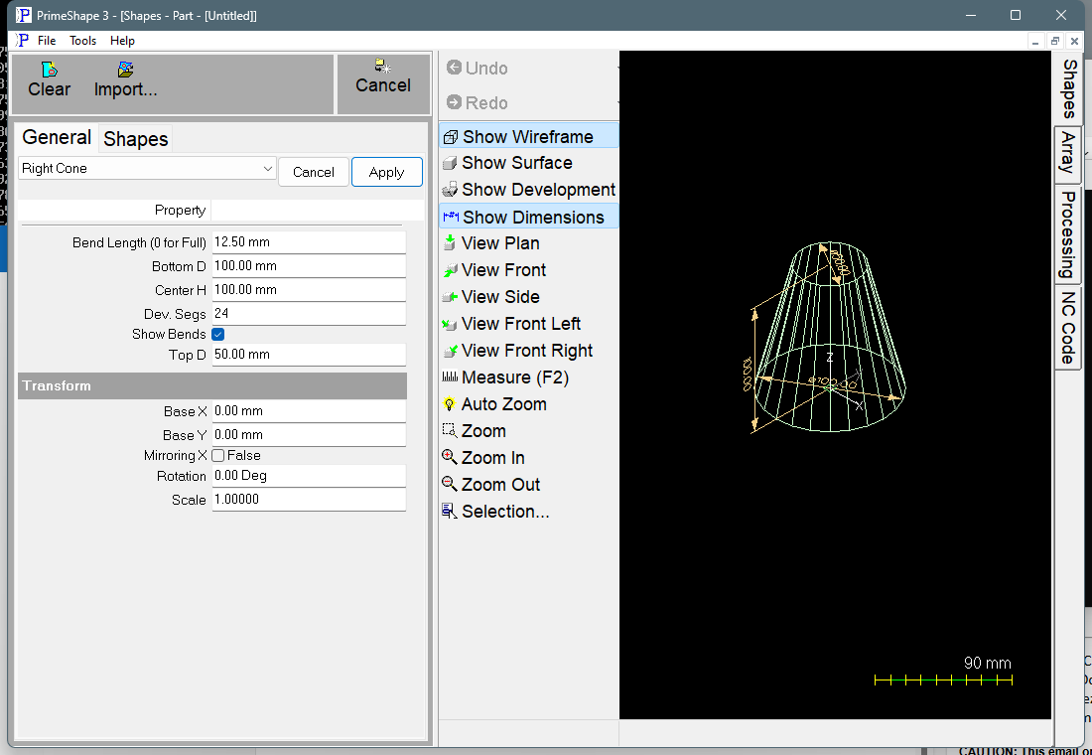The image size is (1092, 755).
Task: Click Cancel next to Apply
Action: (314, 172)
